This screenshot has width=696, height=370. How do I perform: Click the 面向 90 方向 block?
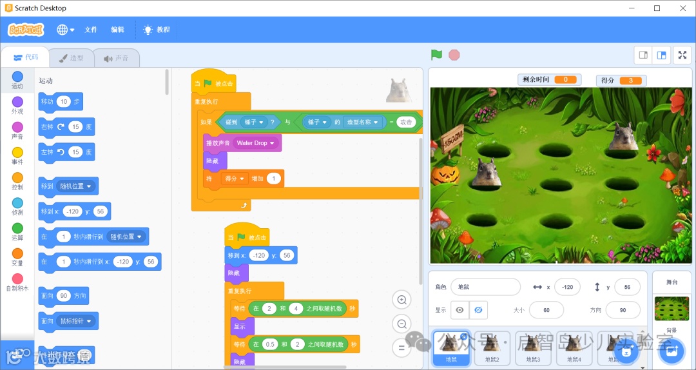point(63,296)
